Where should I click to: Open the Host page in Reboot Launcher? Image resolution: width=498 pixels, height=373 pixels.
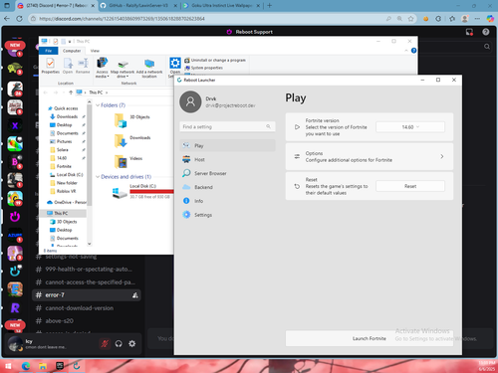(x=227, y=159)
